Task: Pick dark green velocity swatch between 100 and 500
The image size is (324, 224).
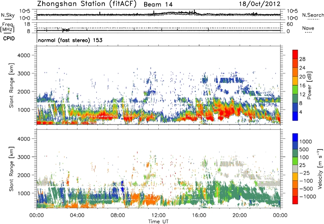Action: coord(295,154)
